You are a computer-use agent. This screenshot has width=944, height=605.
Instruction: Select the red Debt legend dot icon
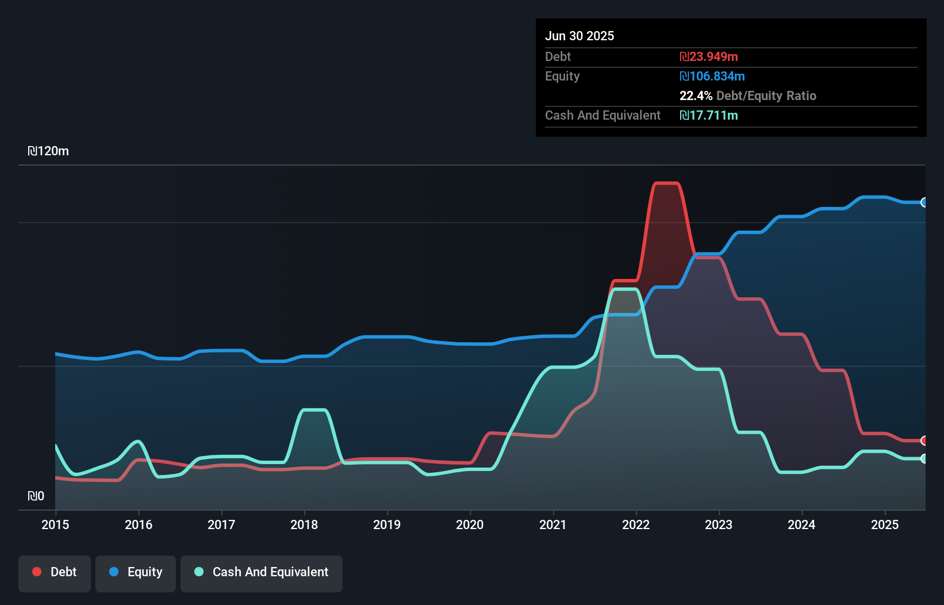36,572
